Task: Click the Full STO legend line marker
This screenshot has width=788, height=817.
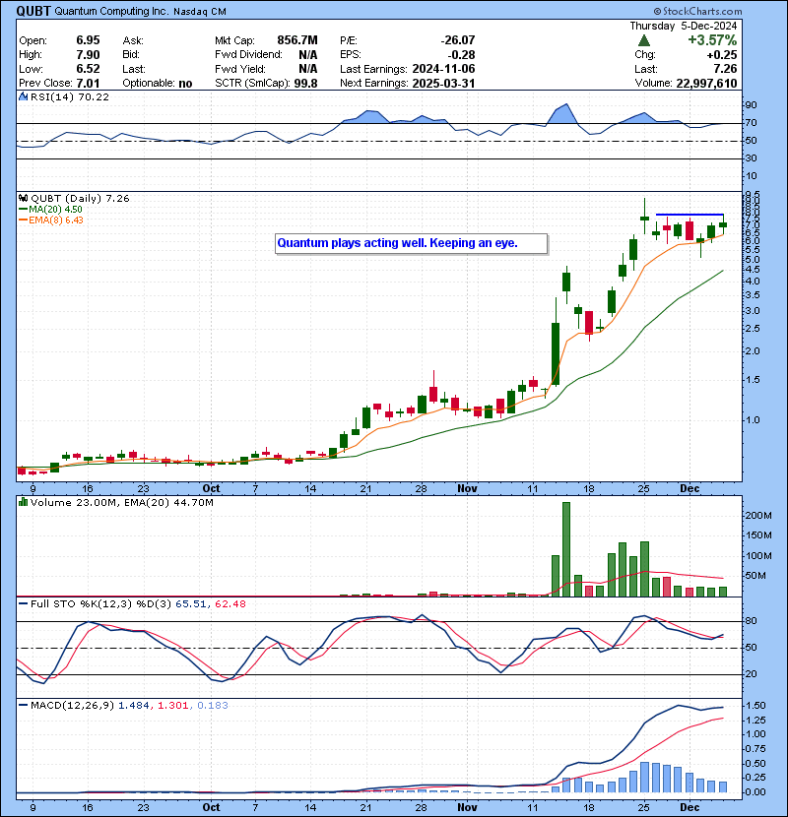Action: pos(23,604)
